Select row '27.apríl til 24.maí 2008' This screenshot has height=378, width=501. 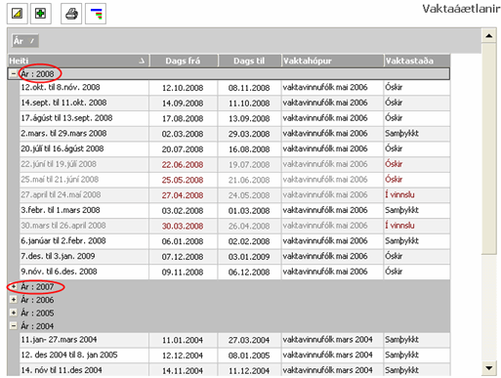[234, 194]
